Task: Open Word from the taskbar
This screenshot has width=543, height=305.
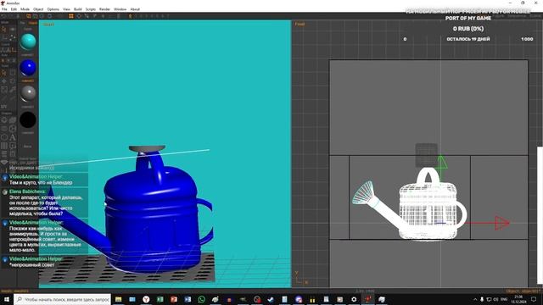Action: pos(188,299)
